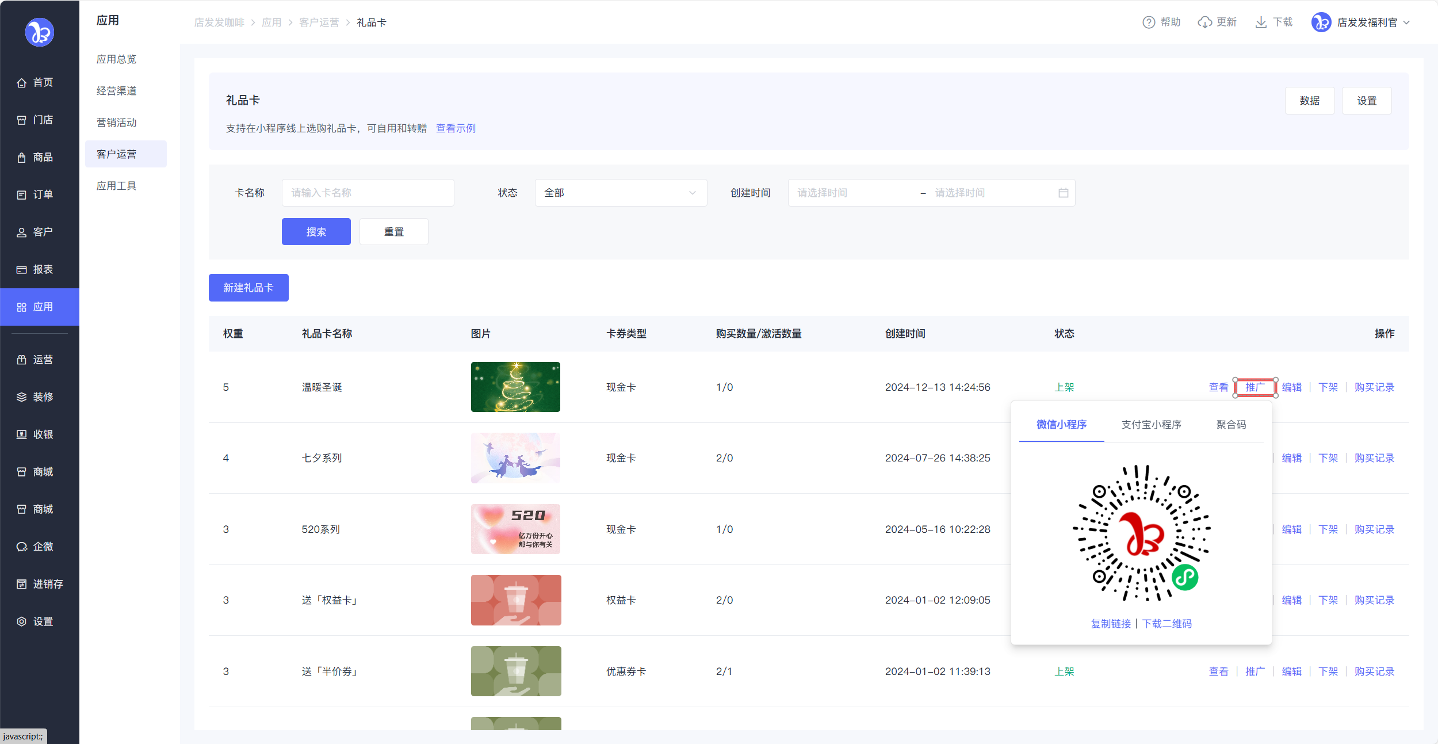
Task: Click the calendar icon in date range
Action: (1063, 193)
